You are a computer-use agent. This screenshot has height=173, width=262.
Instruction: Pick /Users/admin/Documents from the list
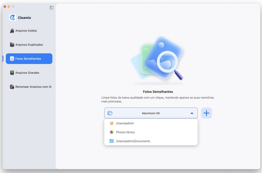[x=151, y=141]
